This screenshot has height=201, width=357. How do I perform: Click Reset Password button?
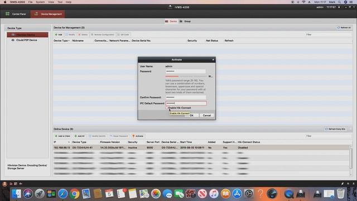tap(119, 136)
